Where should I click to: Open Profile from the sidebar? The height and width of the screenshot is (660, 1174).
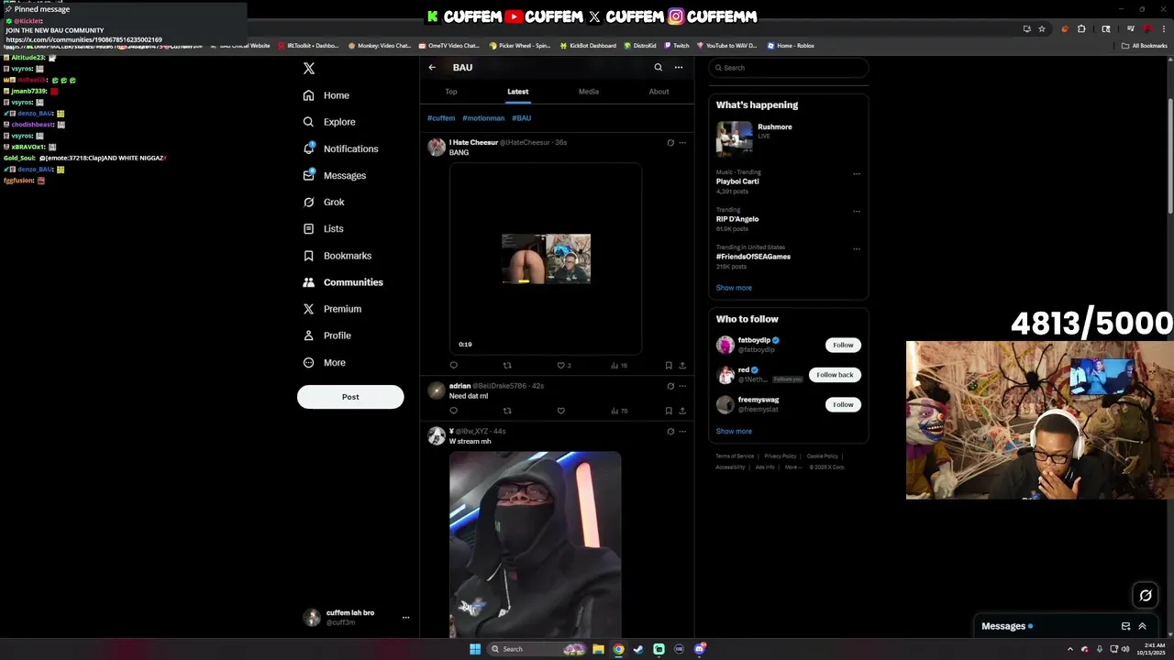click(327, 335)
